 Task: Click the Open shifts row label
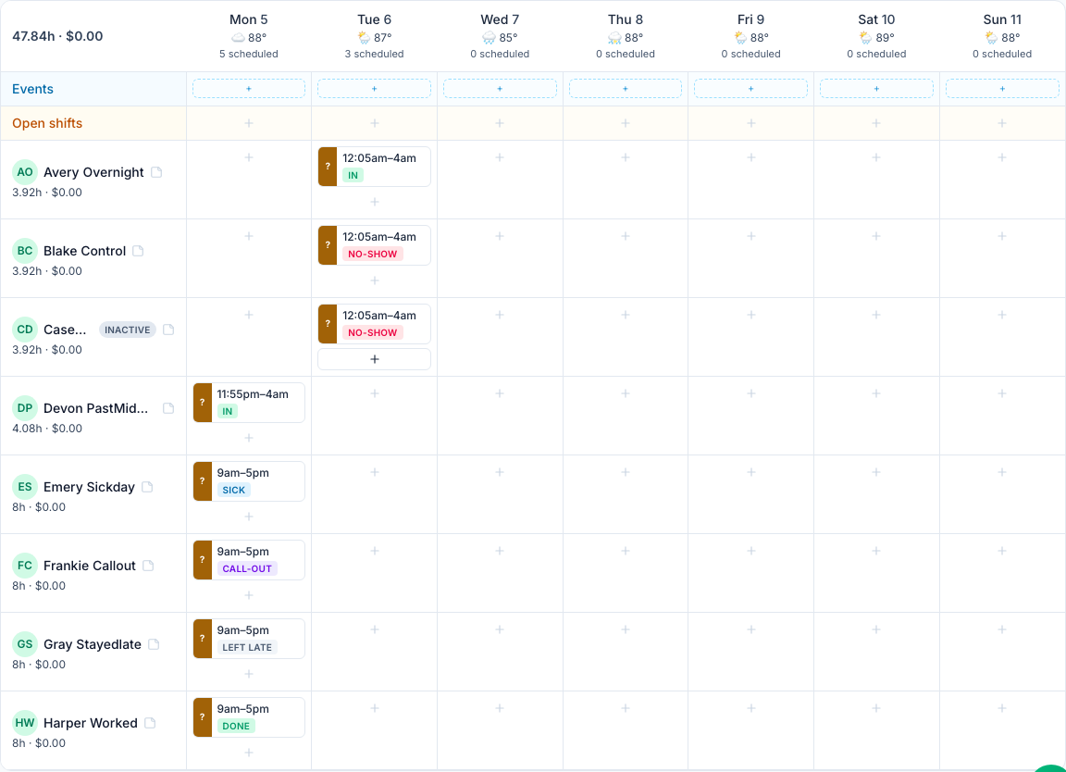coord(47,123)
